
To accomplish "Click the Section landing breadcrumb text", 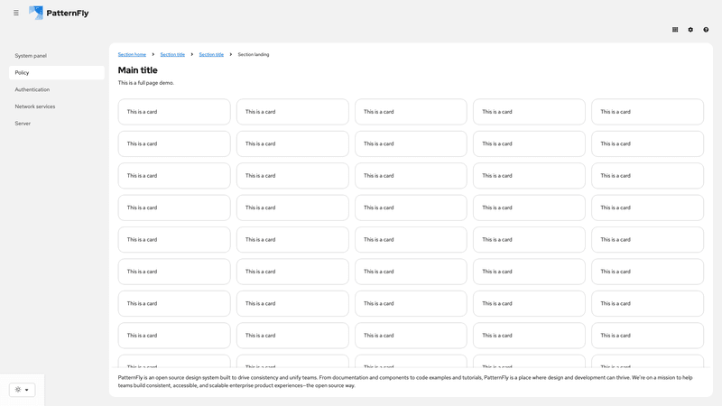I will click(x=254, y=54).
